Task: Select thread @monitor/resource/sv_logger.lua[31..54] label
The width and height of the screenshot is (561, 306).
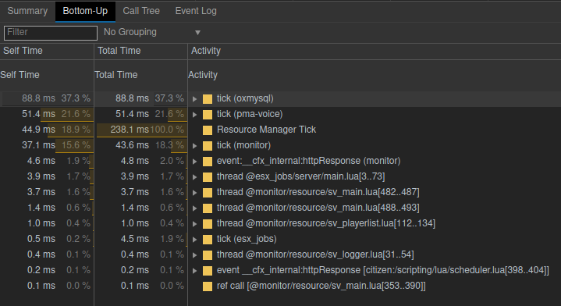Action: pos(315,254)
